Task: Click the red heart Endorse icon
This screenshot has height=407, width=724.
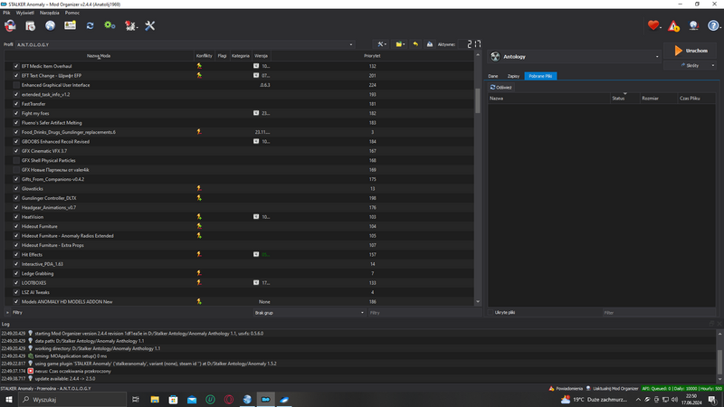Action: tap(653, 26)
